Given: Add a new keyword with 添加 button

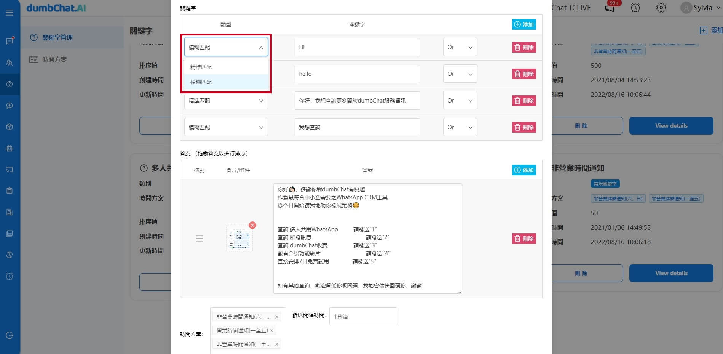Looking at the screenshot, I should point(524,24).
